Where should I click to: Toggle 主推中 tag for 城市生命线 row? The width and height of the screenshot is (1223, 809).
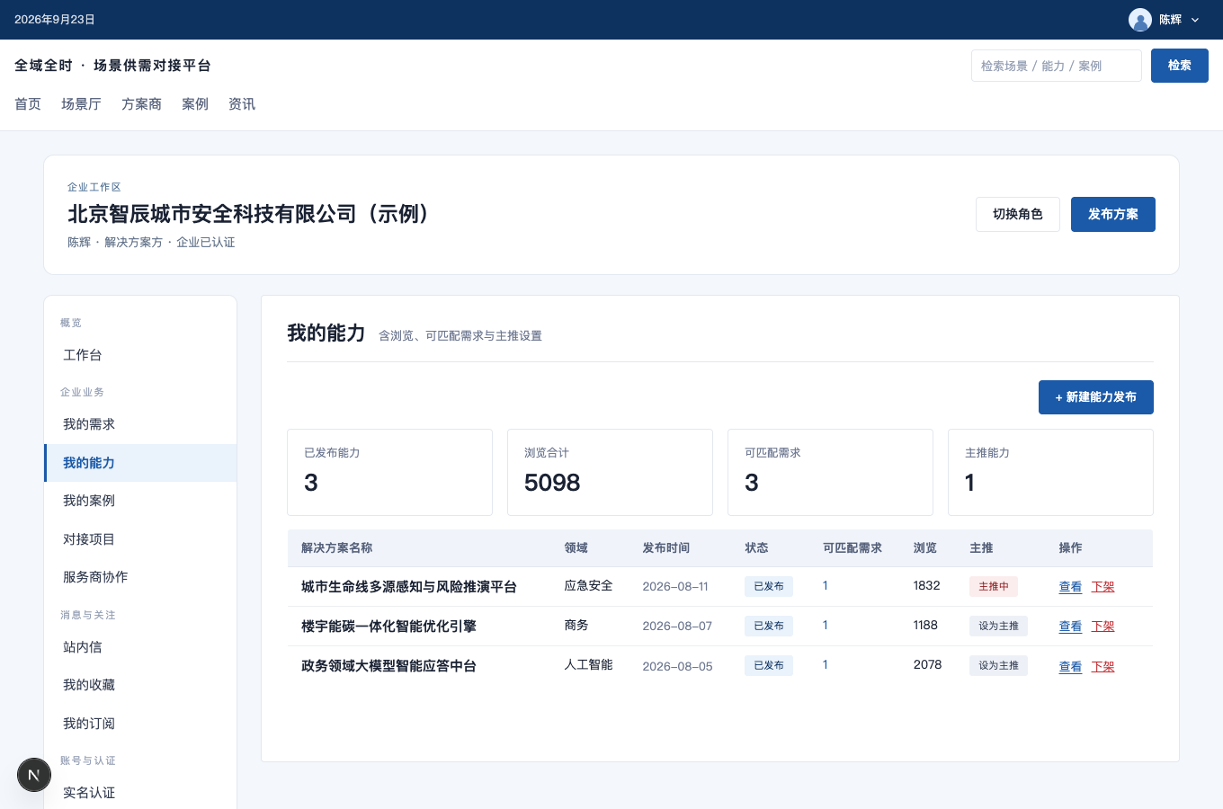pyautogui.click(x=994, y=586)
